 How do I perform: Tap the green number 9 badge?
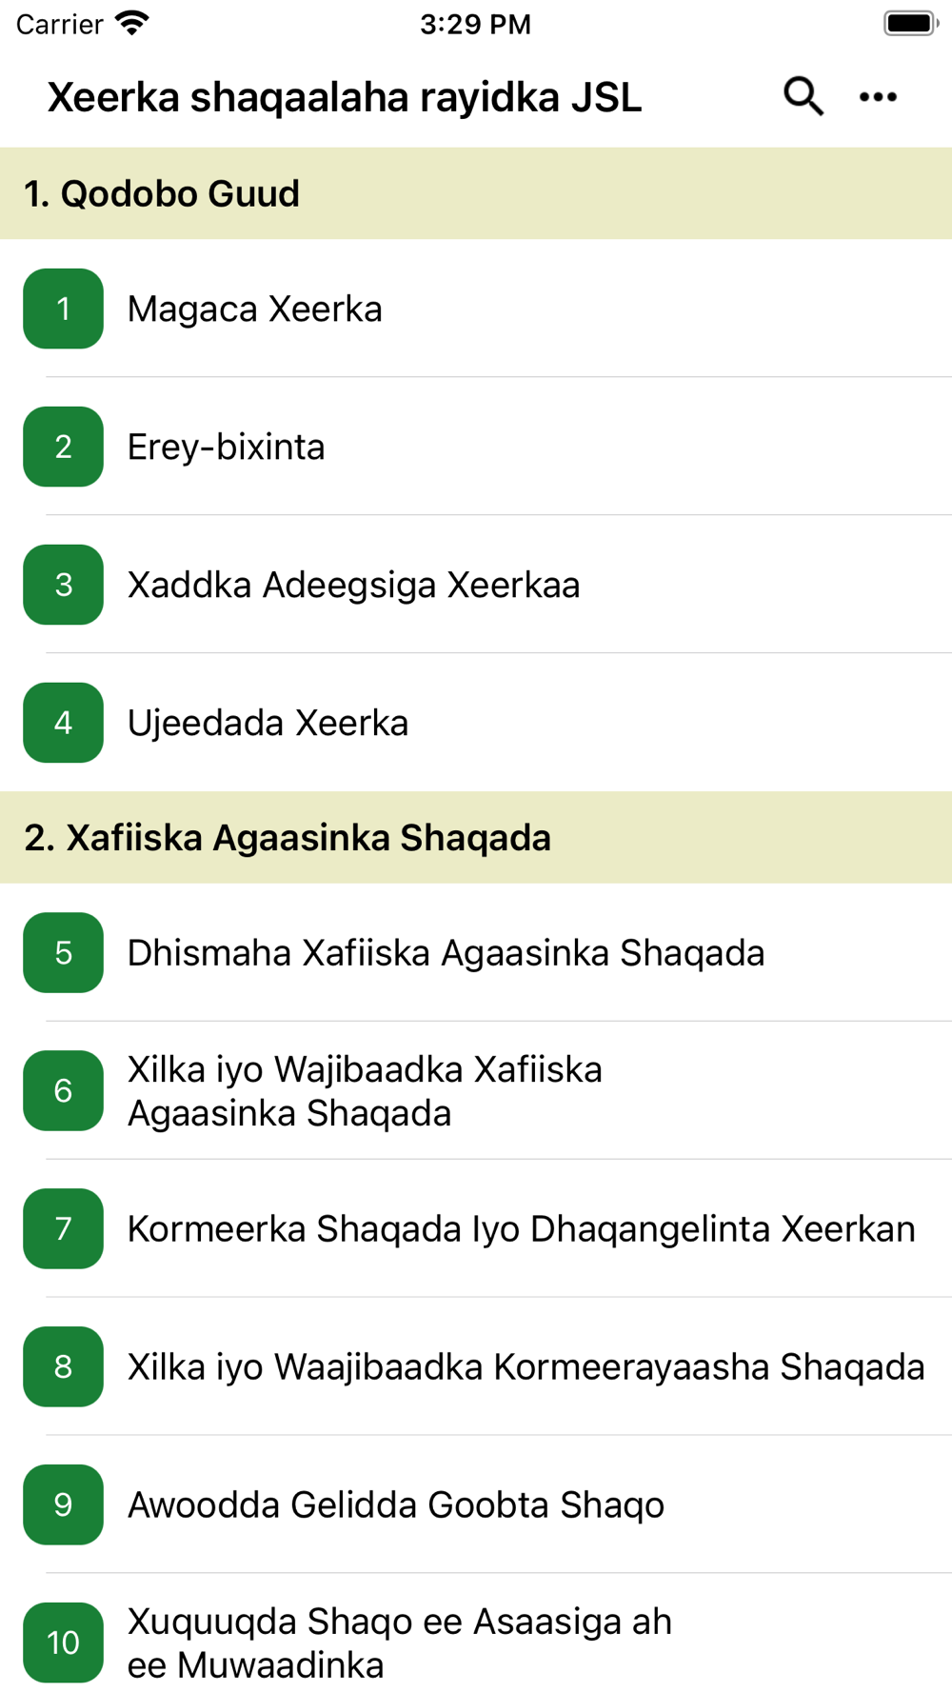(63, 1504)
